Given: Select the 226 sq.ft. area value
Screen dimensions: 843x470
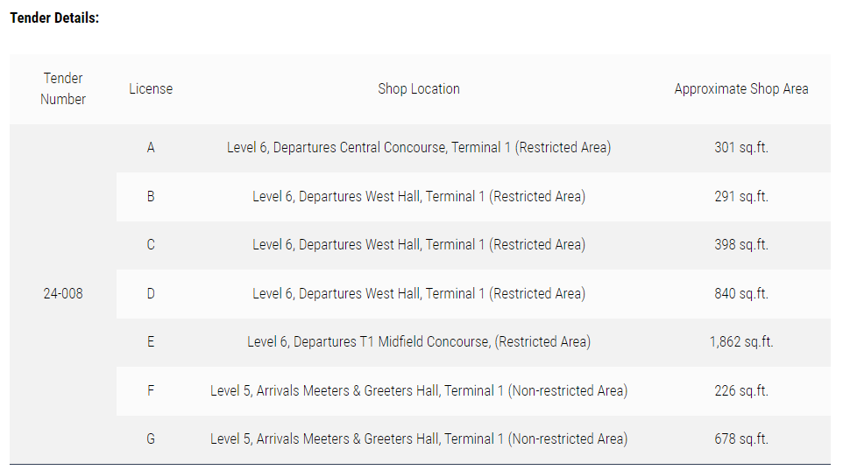Looking at the screenshot, I should click(x=741, y=391).
